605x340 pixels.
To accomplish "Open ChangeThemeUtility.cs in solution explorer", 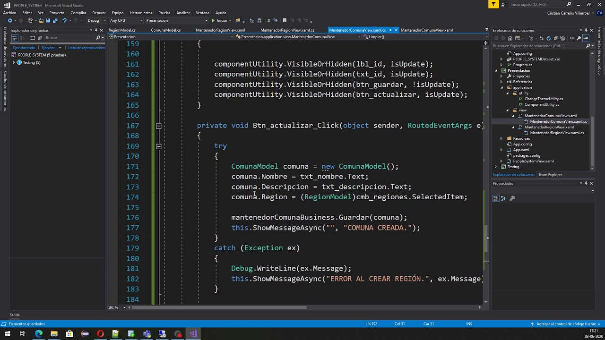I will pyautogui.click(x=544, y=99).
